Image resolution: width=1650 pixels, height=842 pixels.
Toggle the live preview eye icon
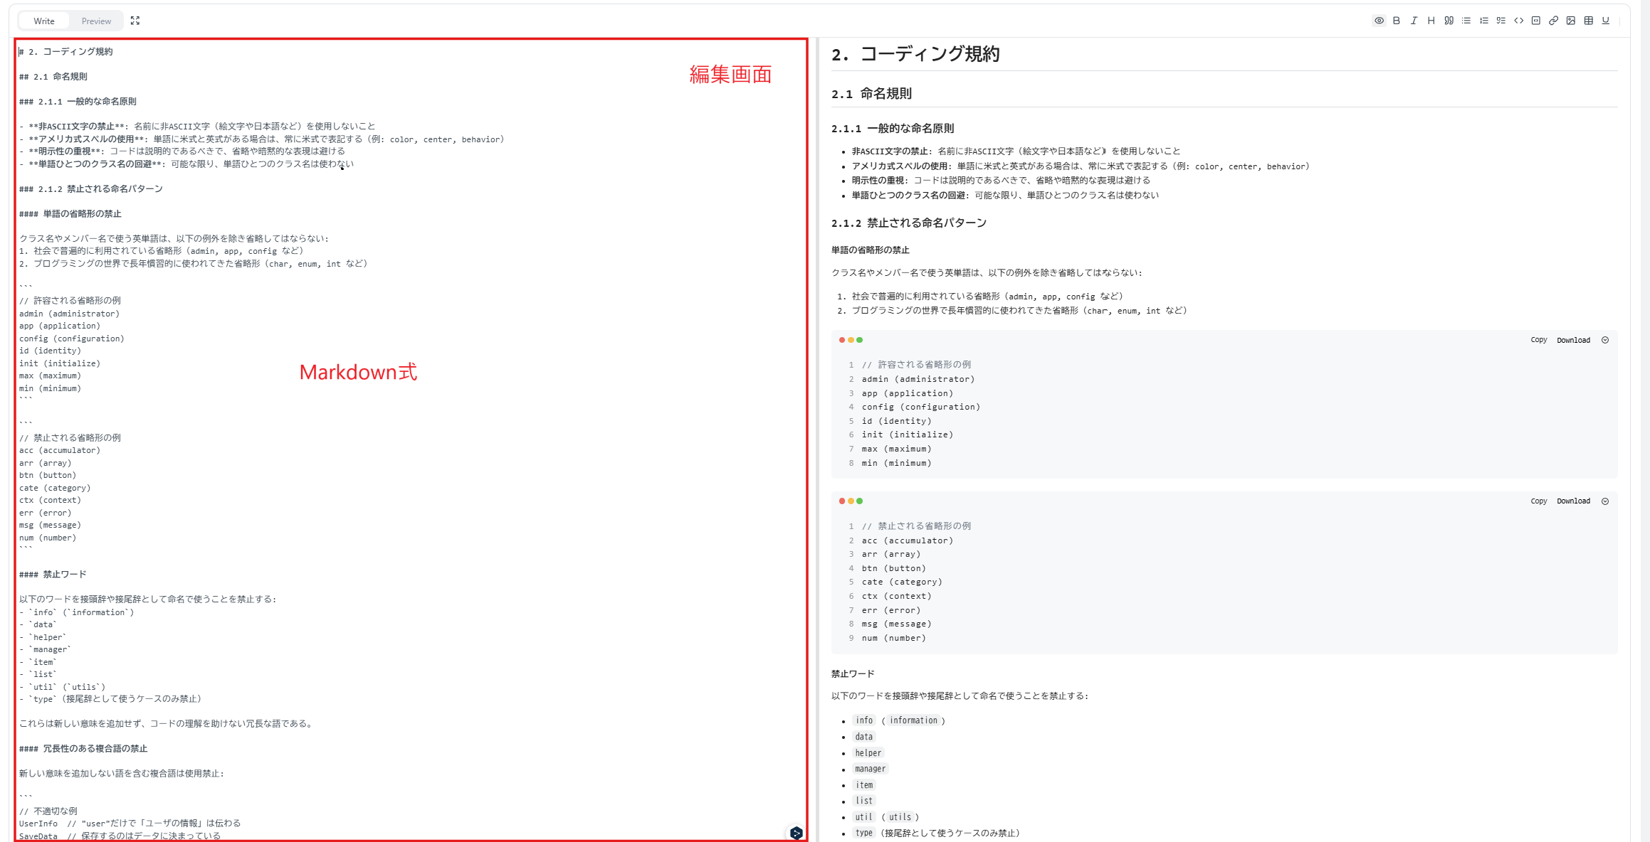(x=1379, y=21)
